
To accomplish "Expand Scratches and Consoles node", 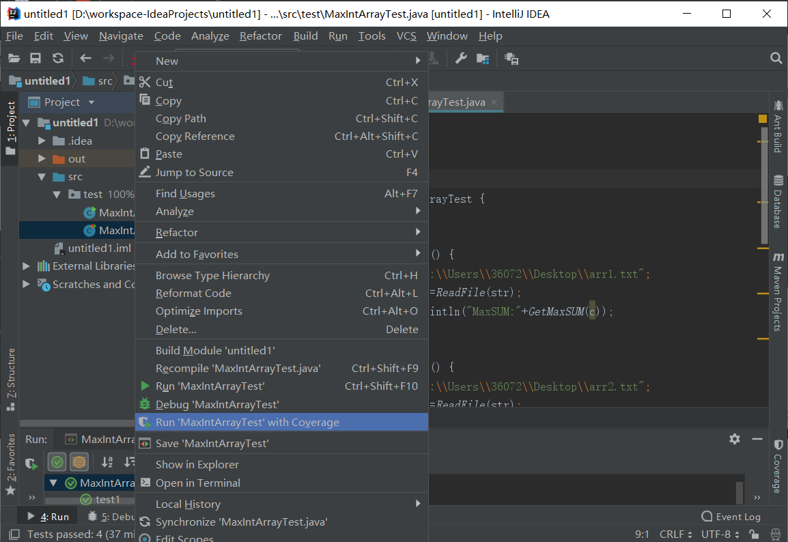I will coord(26,285).
